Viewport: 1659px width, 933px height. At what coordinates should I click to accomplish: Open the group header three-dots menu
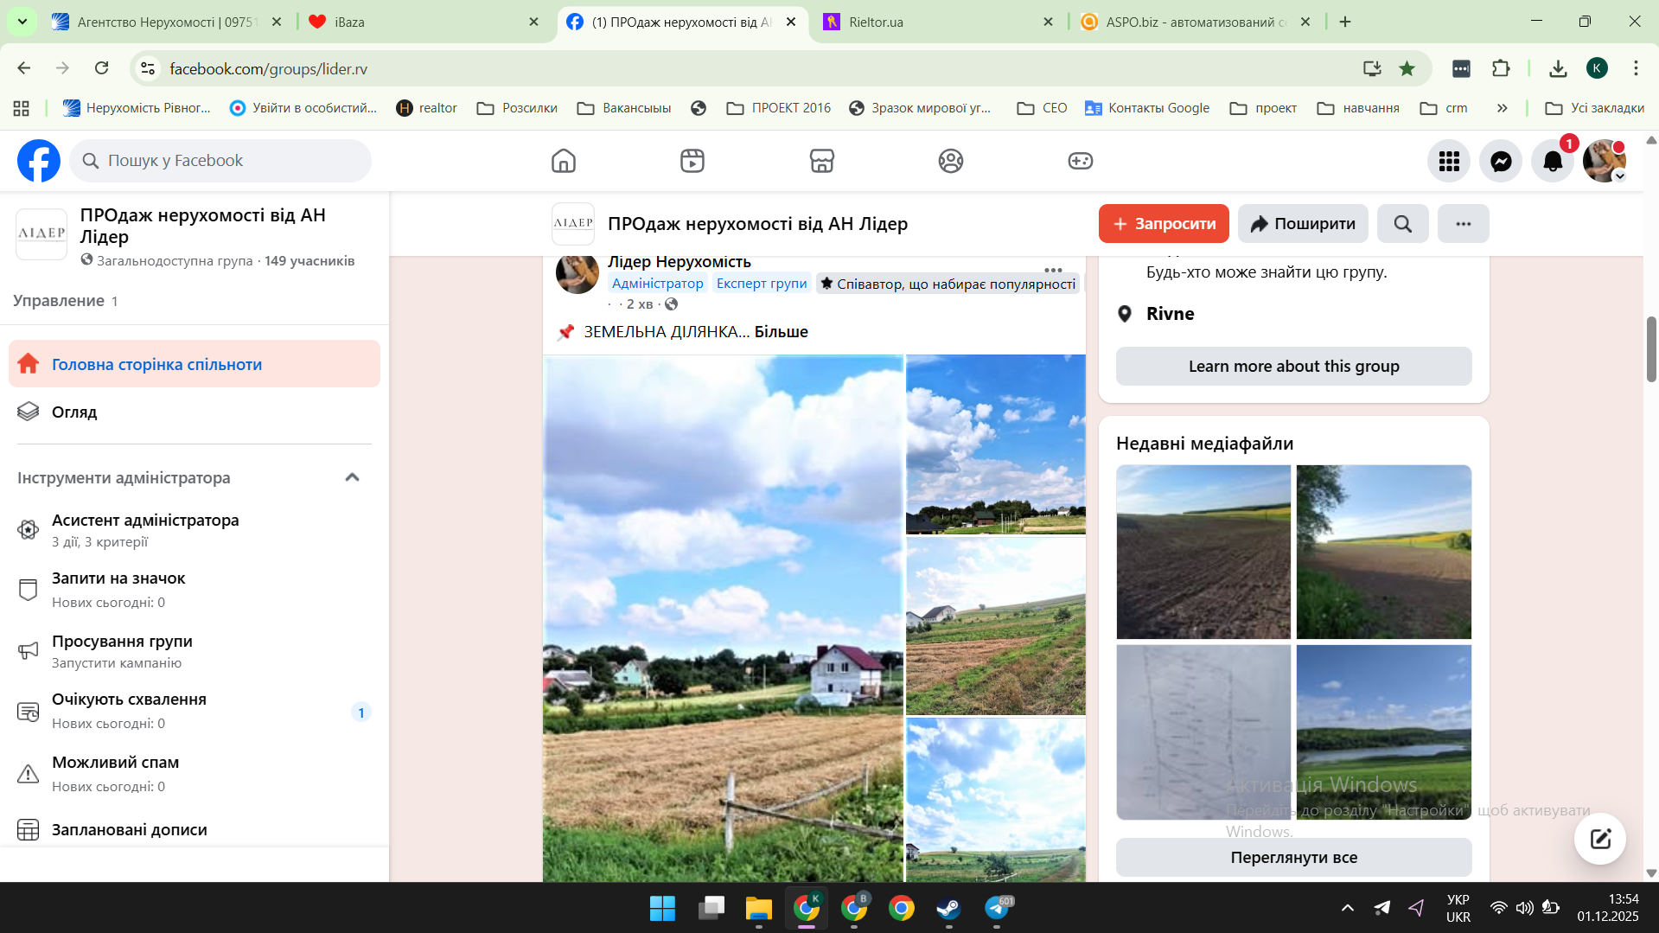(1463, 224)
